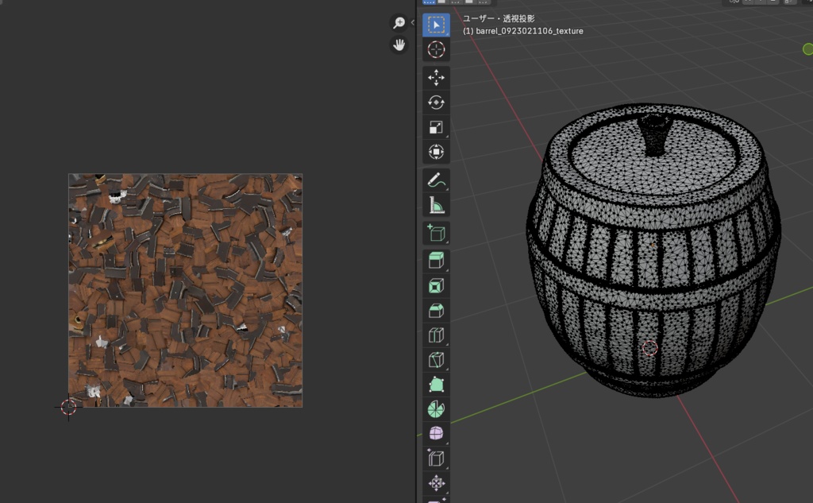The width and height of the screenshot is (813, 503).
Task: Choose the Bevel tool
Action: point(436,310)
